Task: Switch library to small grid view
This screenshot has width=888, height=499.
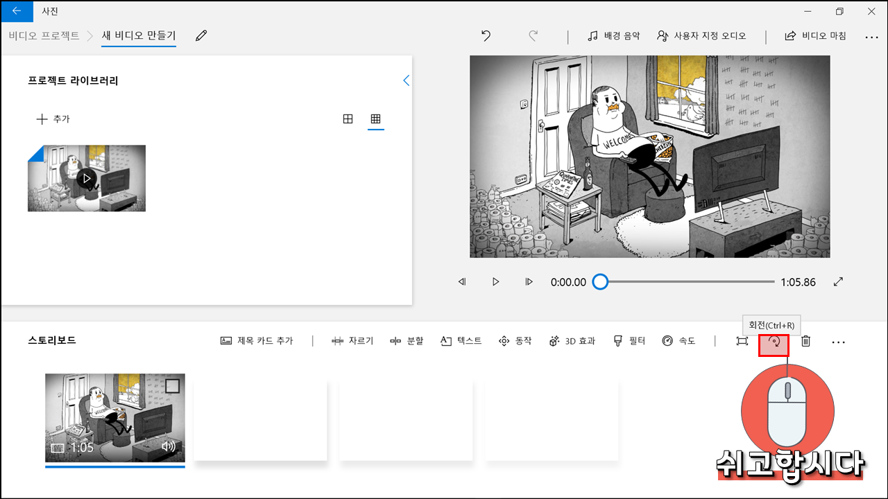Action: (x=375, y=119)
